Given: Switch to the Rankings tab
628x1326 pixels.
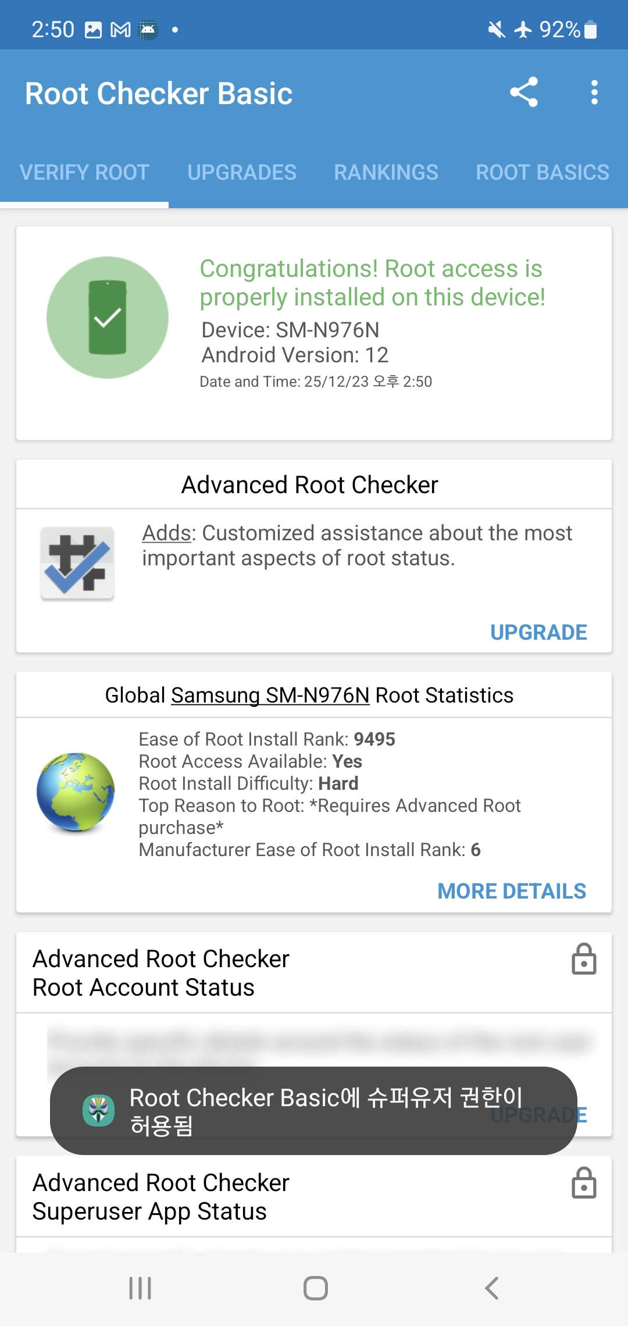Looking at the screenshot, I should pyautogui.click(x=386, y=173).
